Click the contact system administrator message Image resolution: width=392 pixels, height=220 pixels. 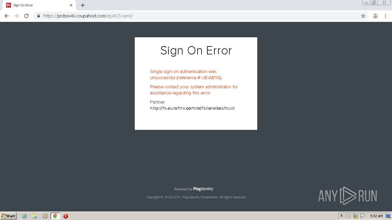pyautogui.click(x=194, y=90)
